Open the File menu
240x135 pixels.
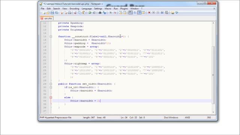point(42,9)
